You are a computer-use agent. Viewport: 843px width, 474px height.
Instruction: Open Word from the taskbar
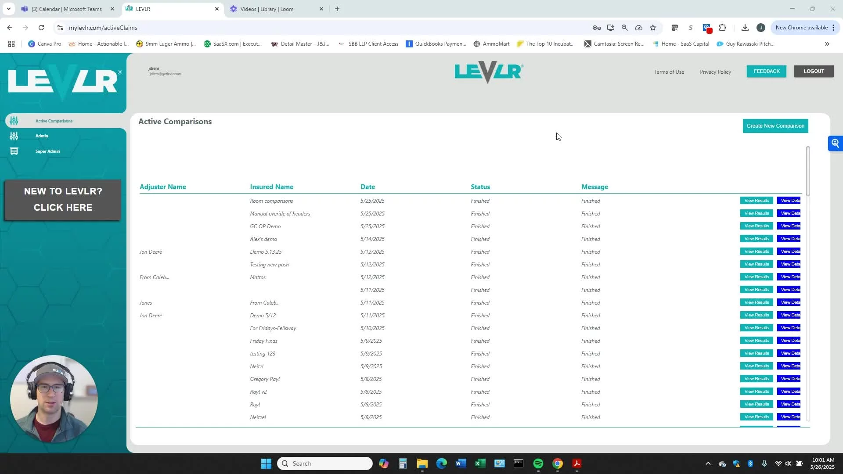coord(461,463)
